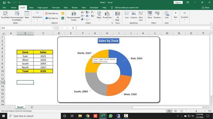Insert a Link
This screenshot has width=213, height=119.
pos(167,15)
